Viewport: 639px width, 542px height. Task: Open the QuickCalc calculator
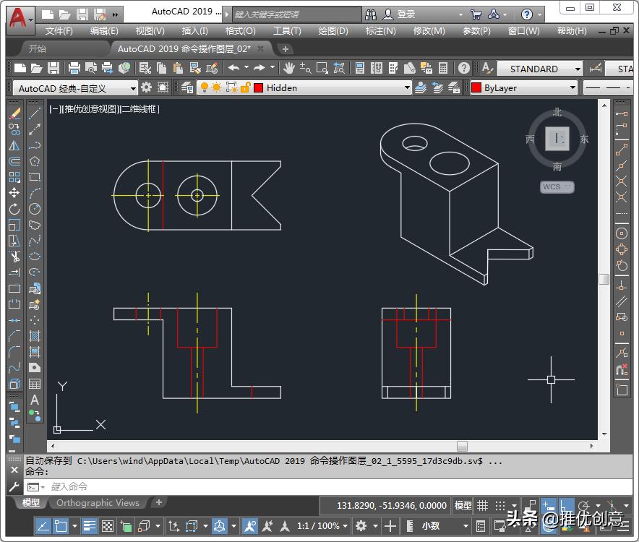[x=442, y=69]
